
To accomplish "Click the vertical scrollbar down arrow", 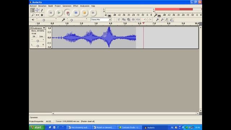I will (x=201, y=110).
